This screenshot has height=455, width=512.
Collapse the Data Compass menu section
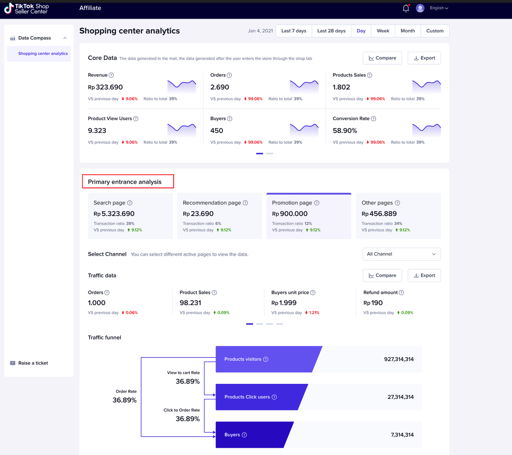pos(65,38)
